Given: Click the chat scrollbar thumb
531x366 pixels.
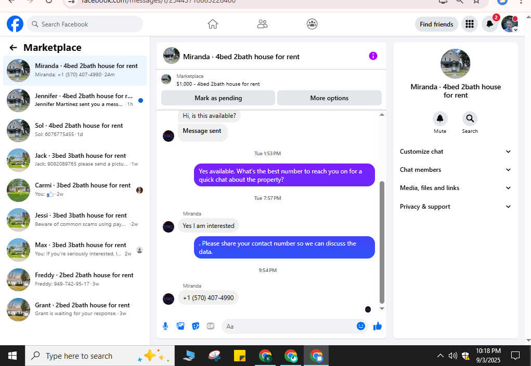Looking at the screenshot, I should tap(382, 242).
